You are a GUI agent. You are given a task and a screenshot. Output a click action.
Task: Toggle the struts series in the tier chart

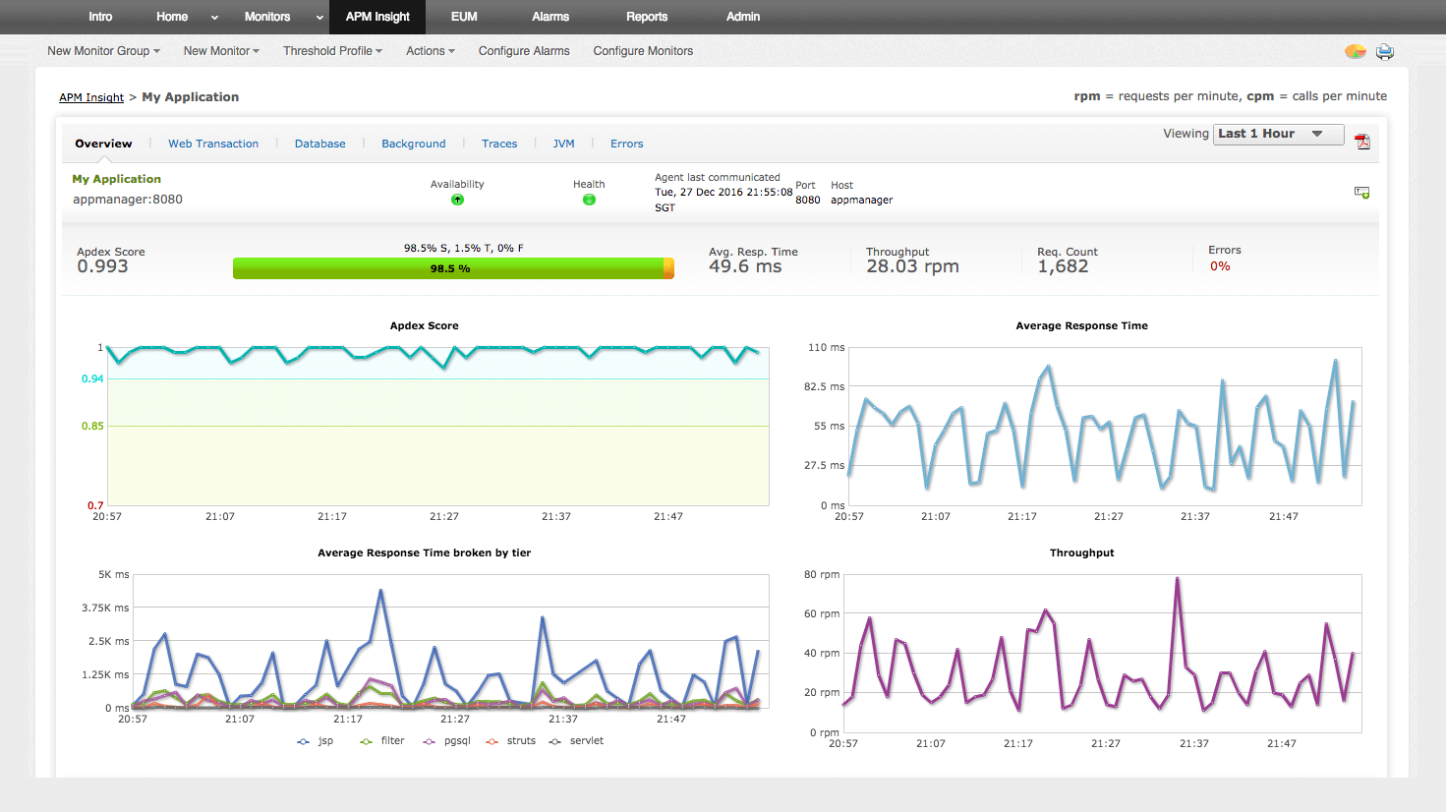pos(491,740)
